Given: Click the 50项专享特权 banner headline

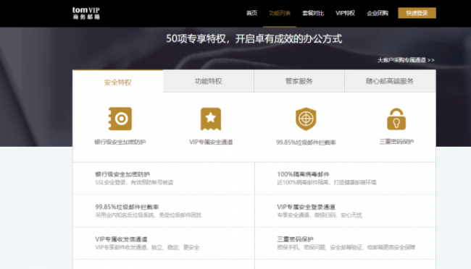Looking at the screenshot, I should [254, 38].
